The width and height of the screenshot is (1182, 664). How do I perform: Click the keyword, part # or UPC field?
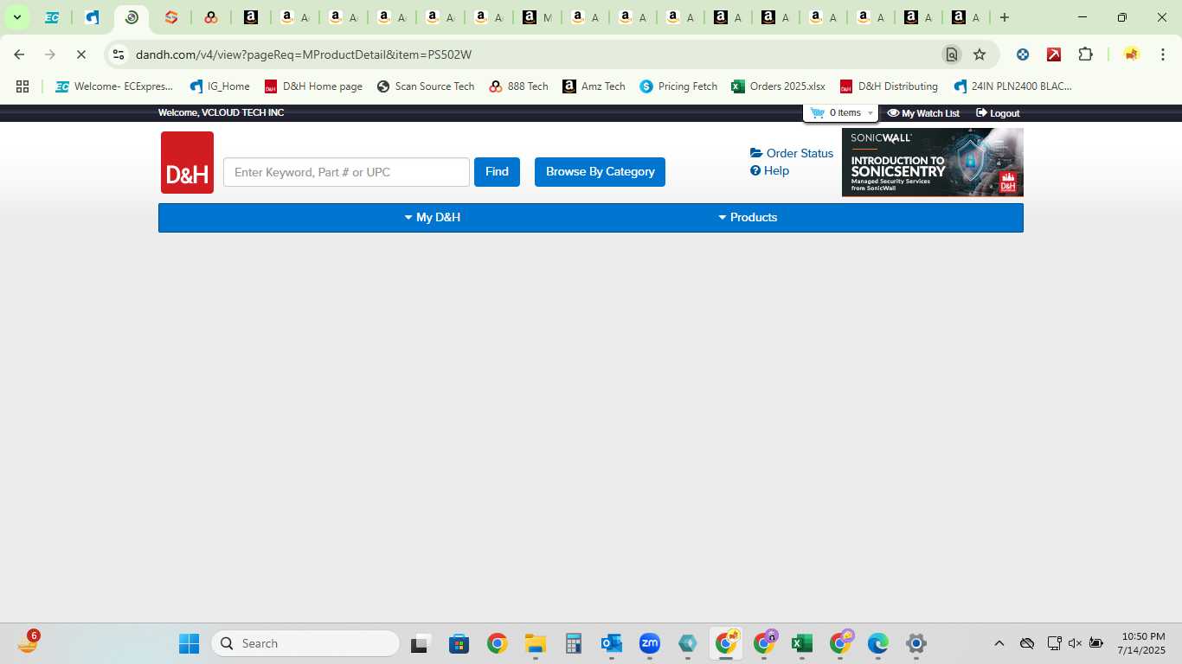coord(346,172)
